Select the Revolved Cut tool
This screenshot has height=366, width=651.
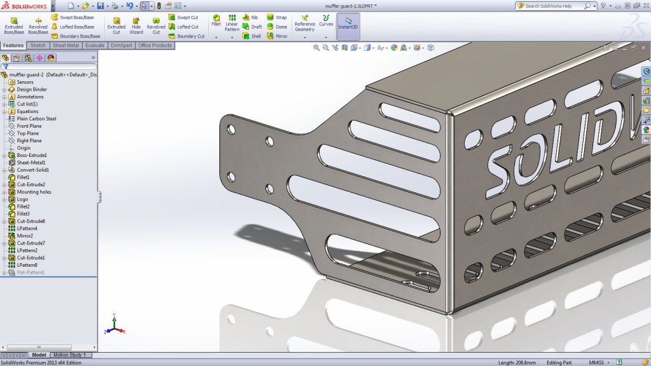coord(156,25)
